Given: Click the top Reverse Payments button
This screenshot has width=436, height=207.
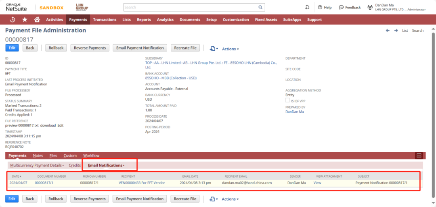Looking at the screenshot, I should pos(90,48).
